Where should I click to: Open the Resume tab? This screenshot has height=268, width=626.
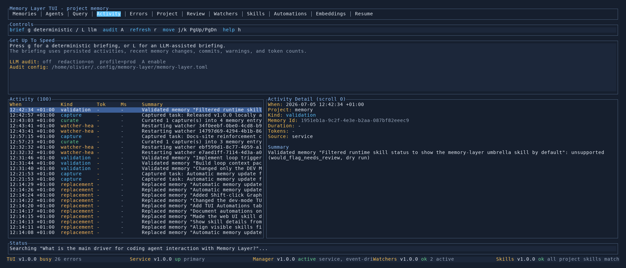(x=364, y=14)
